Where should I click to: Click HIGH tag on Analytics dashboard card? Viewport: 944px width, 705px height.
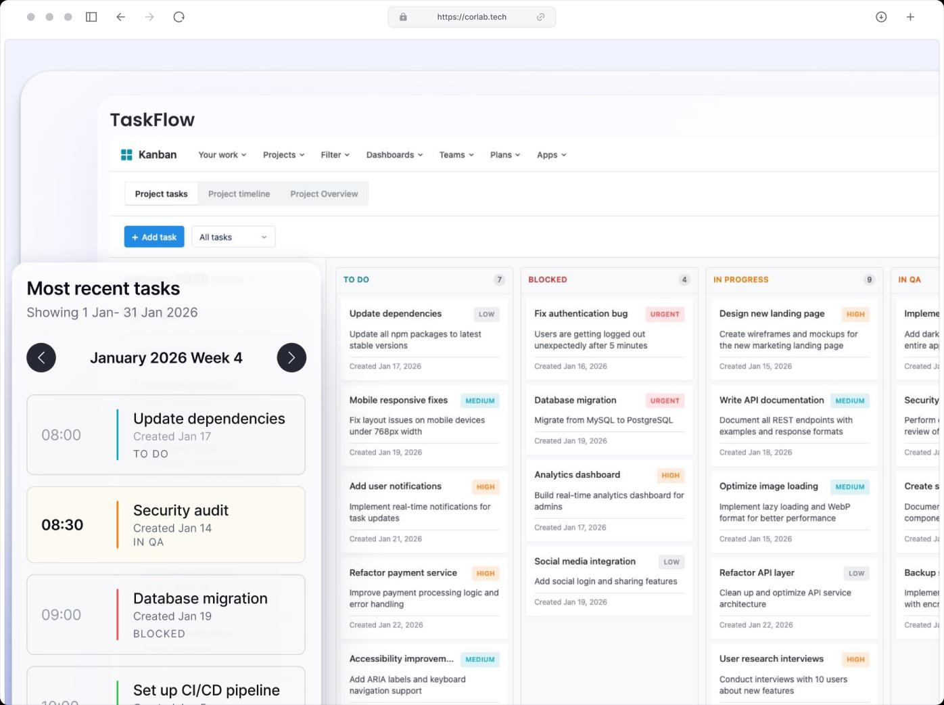(x=671, y=476)
